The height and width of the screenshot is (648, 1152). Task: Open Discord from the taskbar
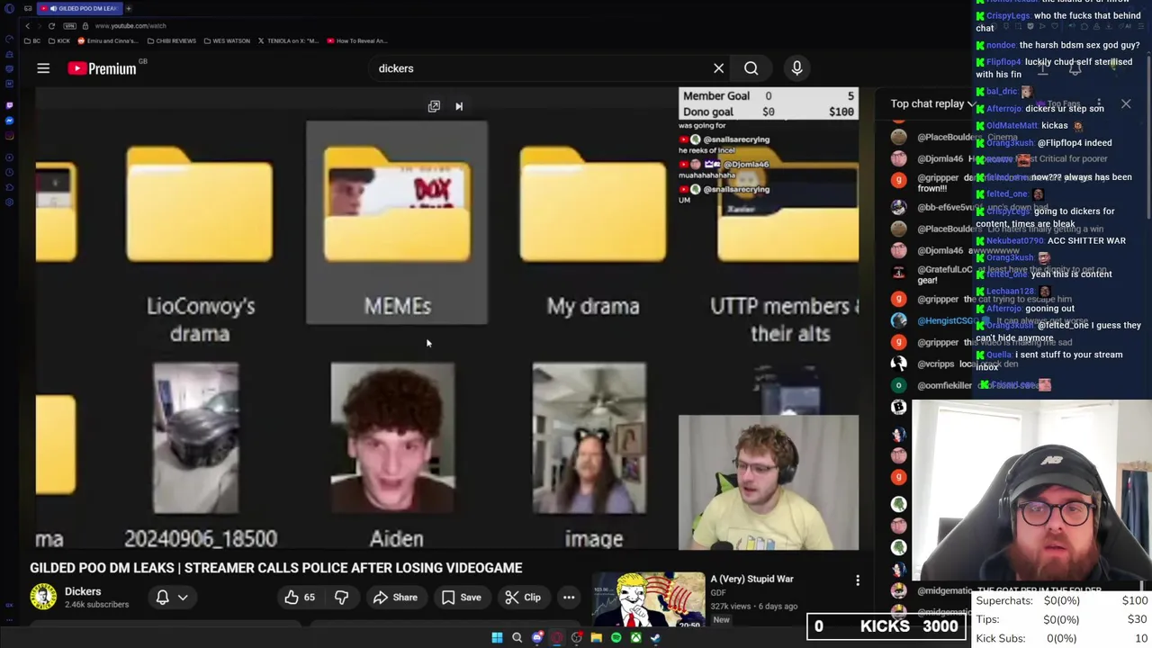point(537,638)
